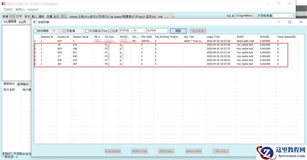Switch to the SQL编辑器 tab

point(10,22)
